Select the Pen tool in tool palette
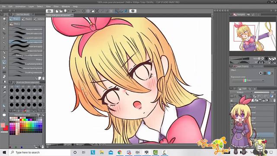This screenshot has width=277, height=156. (4, 52)
